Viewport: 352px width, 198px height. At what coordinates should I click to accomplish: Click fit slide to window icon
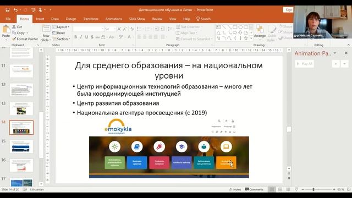coord(349,189)
